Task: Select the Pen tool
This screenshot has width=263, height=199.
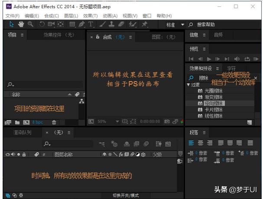Action: [x=82, y=24]
